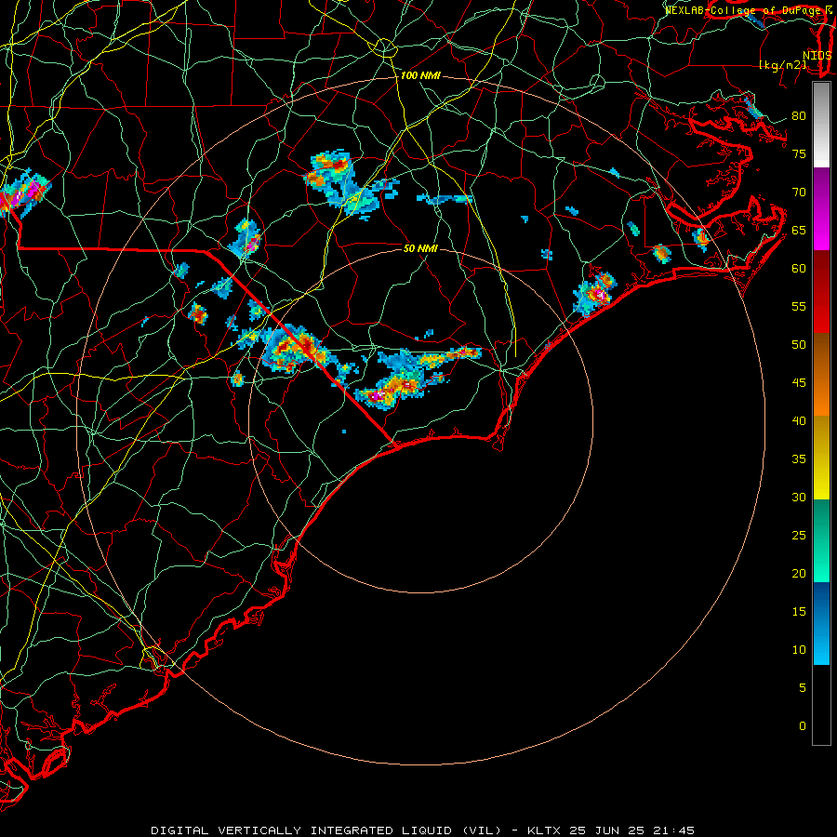Select the 25 value on the color scale
Viewport: 837px width, 837px height.
point(799,536)
